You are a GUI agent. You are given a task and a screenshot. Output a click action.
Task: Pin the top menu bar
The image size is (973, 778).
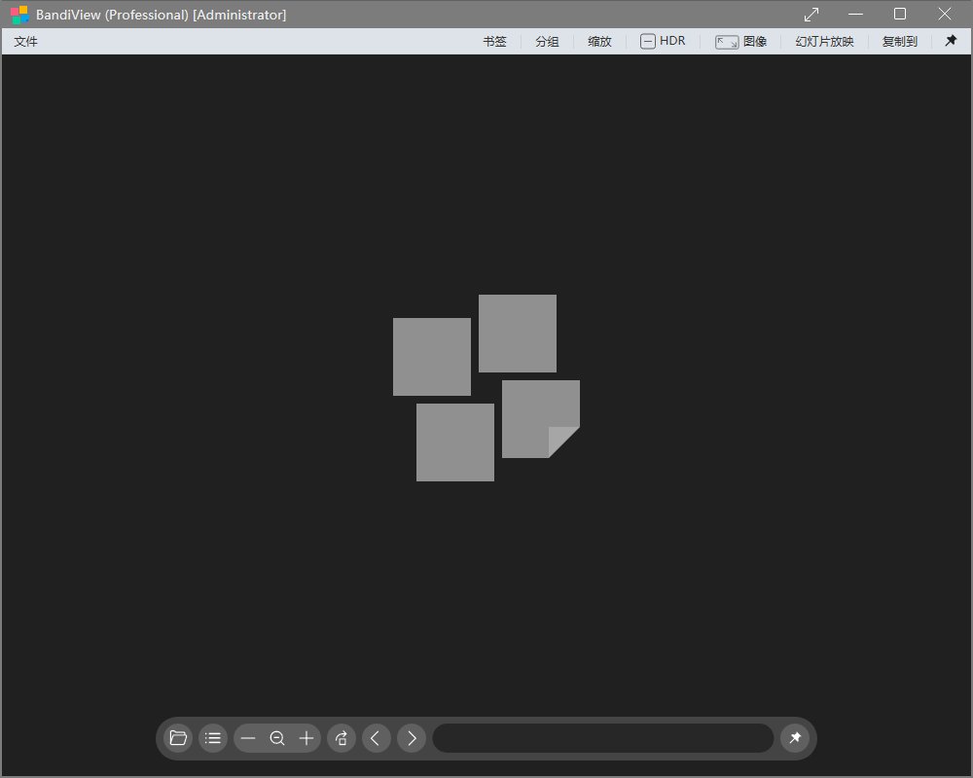951,41
